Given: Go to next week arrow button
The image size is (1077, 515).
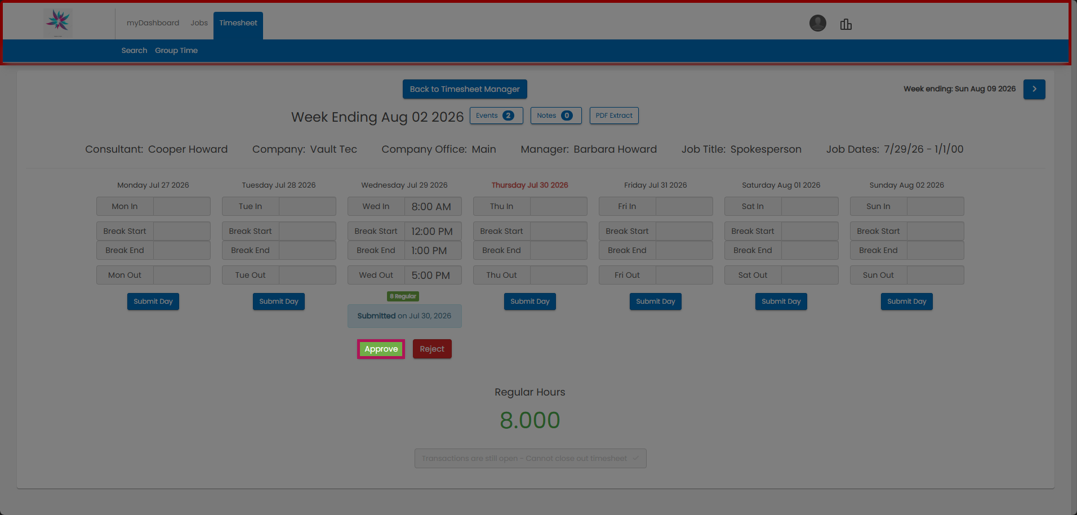Looking at the screenshot, I should pyautogui.click(x=1034, y=89).
